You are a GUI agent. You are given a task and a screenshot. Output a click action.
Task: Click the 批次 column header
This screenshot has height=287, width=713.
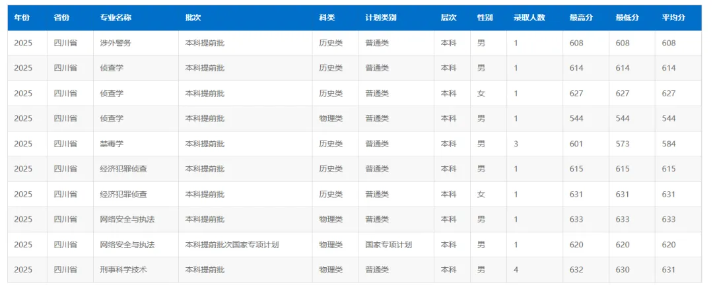193,18
